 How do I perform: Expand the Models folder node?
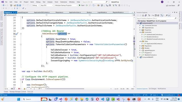point(140,48)
